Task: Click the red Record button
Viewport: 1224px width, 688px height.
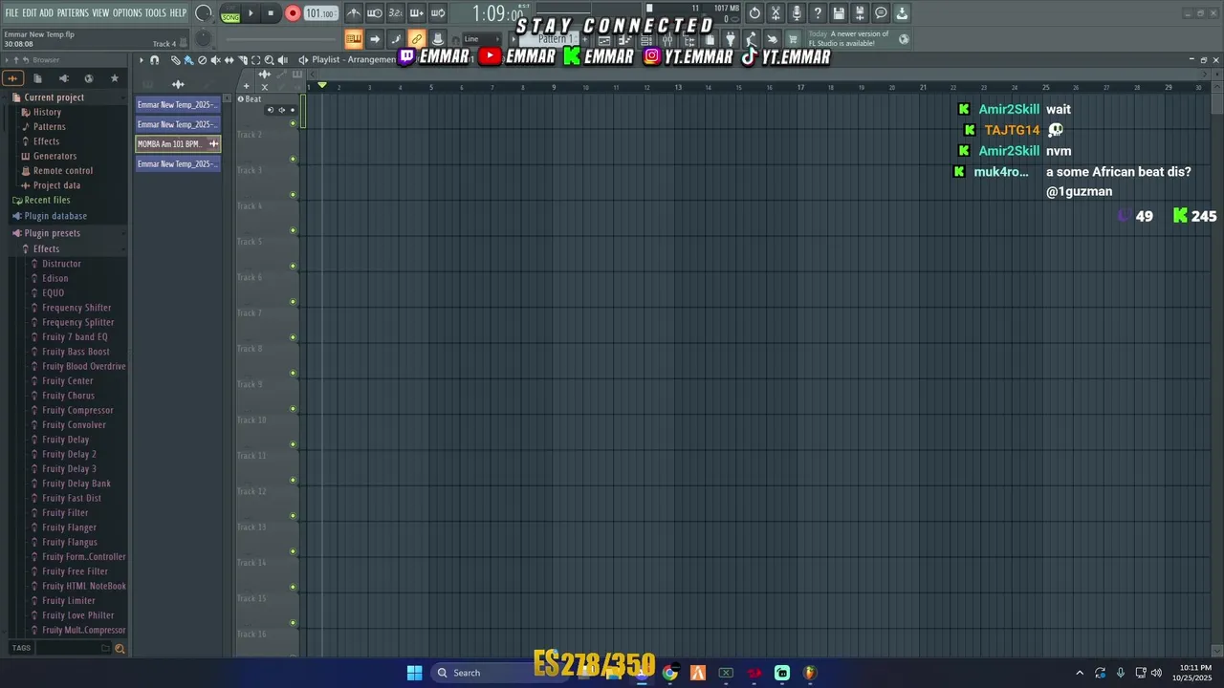Action: tap(293, 13)
